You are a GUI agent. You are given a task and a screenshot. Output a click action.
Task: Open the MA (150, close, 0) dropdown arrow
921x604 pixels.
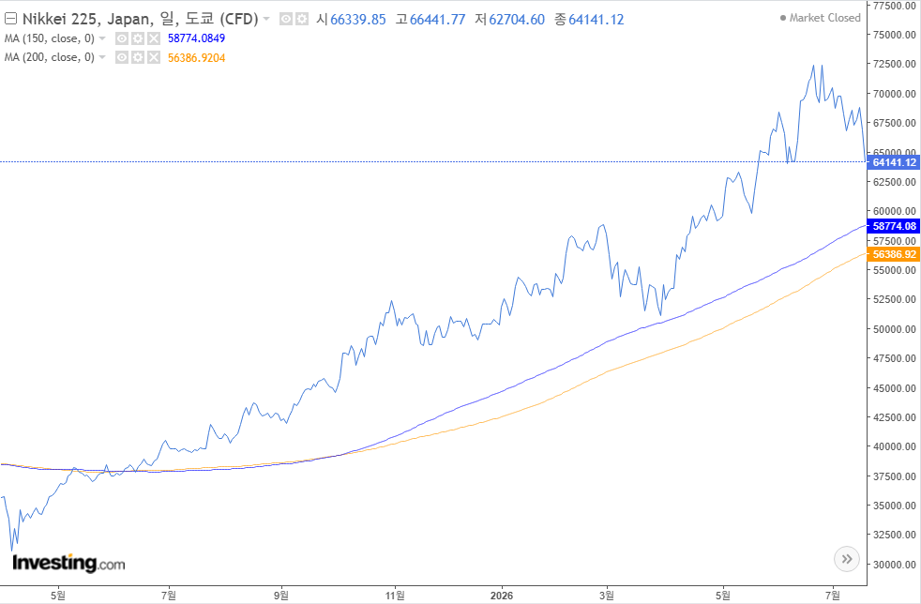point(102,38)
